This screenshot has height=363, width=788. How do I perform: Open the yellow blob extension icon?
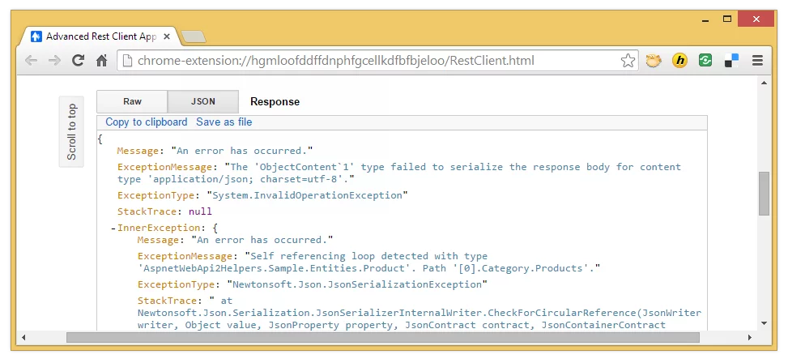pos(654,61)
